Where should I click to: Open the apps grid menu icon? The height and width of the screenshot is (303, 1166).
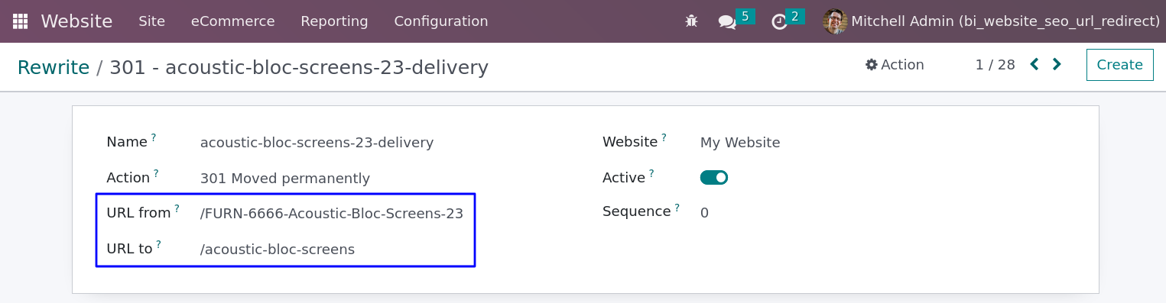click(20, 21)
